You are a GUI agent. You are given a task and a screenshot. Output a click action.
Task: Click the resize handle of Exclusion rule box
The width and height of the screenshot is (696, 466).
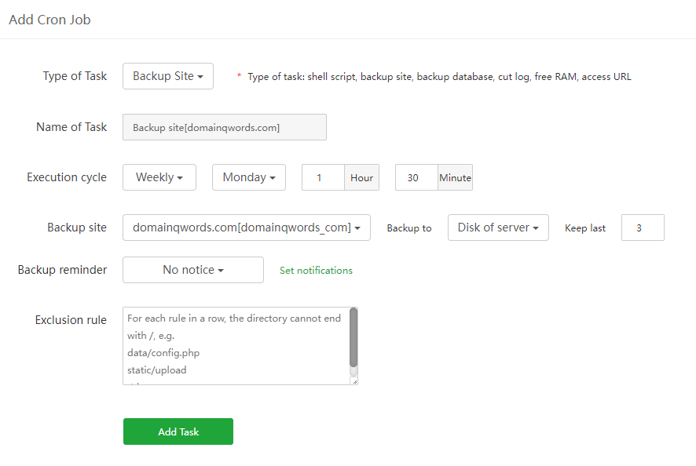point(354,381)
